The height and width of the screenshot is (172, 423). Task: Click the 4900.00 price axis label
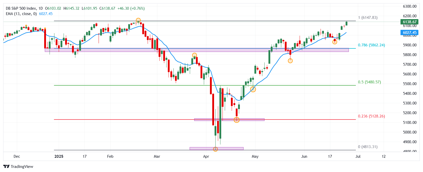[410, 142]
